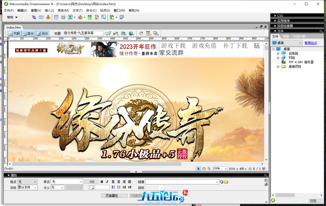
Task: Justify text in properties panel
Action: pos(129,182)
